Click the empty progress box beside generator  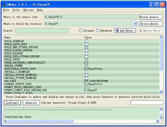point(147,103)
